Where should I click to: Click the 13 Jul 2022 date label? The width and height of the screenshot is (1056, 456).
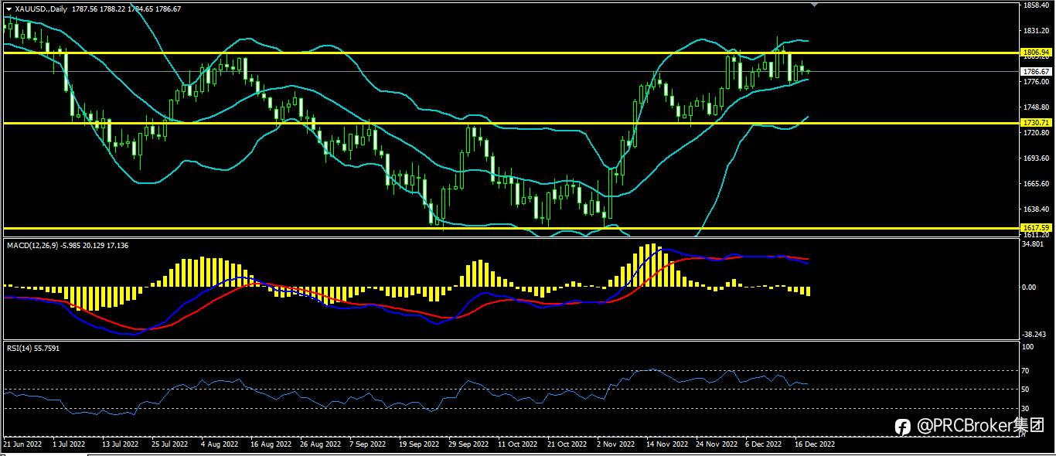(x=120, y=445)
